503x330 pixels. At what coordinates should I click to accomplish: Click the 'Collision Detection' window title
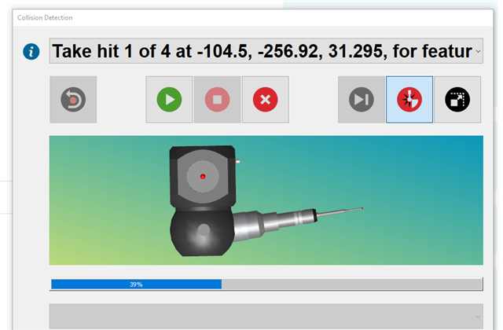[45, 17]
